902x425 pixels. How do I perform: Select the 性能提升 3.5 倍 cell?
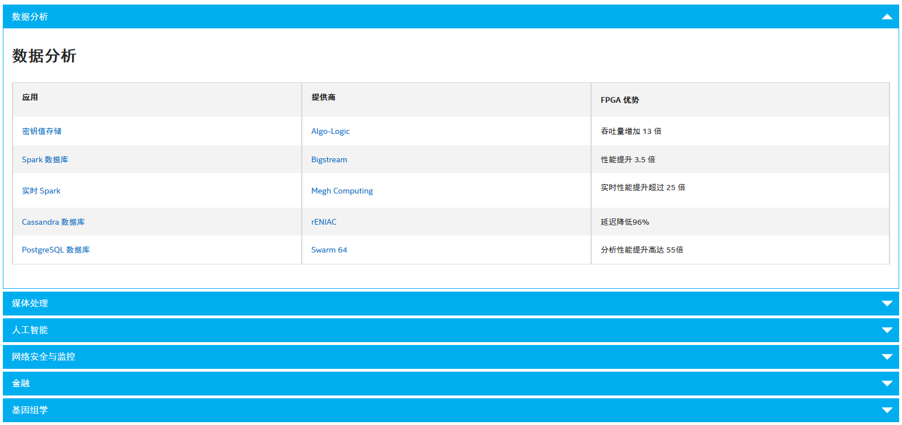point(740,159)
